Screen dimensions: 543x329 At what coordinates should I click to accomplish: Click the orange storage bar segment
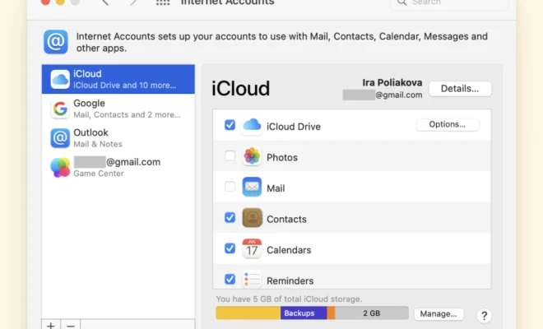point(331,313)
